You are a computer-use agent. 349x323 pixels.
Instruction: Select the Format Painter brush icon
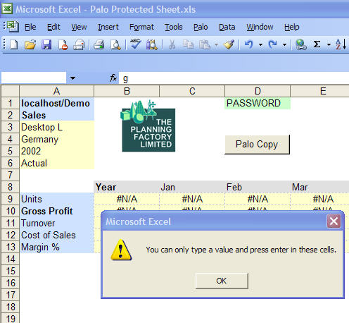click(x=229, y=44)
